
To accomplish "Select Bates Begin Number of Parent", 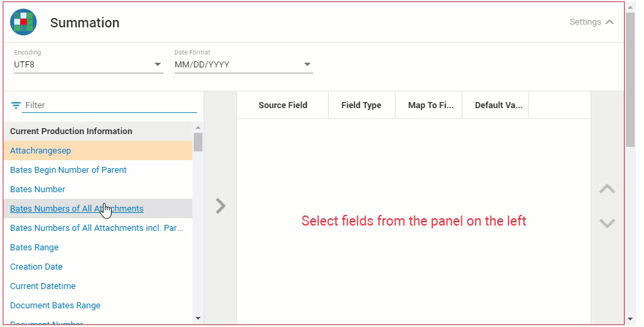I will pyautogui.click(x=68, y=170).
